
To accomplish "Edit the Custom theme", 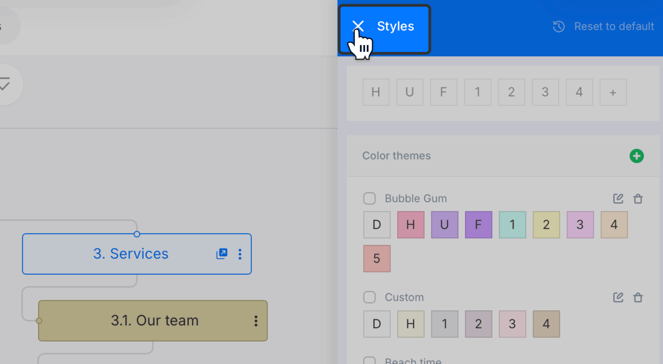I will coord(618,297).
